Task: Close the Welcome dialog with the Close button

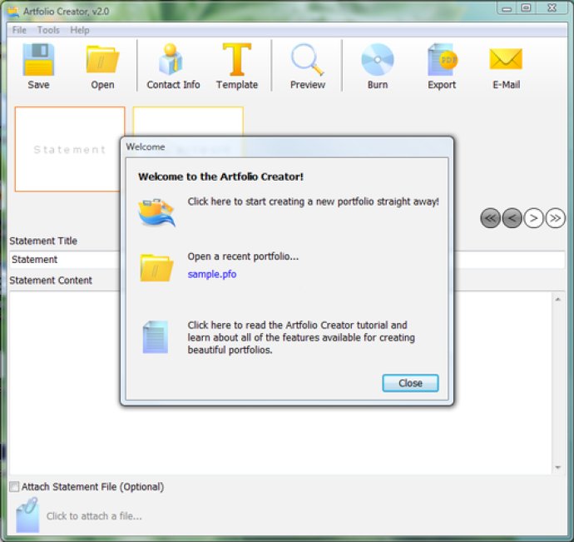Action: click(x=410, y=383)
